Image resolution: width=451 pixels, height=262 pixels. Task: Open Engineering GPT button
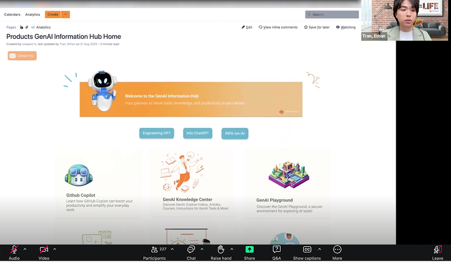[x=156, y=133]
